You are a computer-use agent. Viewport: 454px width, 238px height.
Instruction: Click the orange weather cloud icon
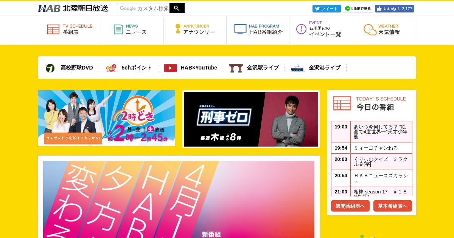370,30
